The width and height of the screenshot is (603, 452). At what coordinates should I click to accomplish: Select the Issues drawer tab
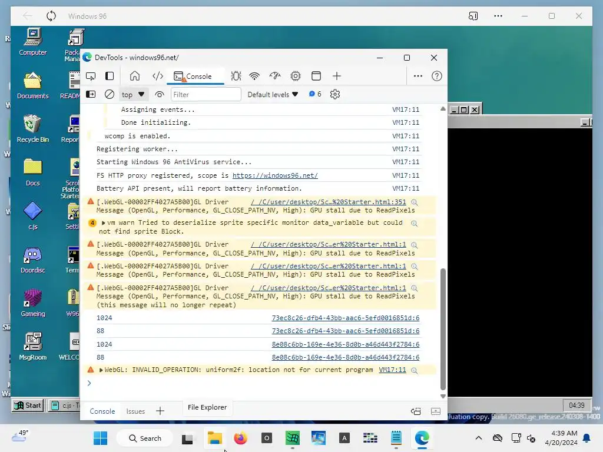tap(135, 411)
